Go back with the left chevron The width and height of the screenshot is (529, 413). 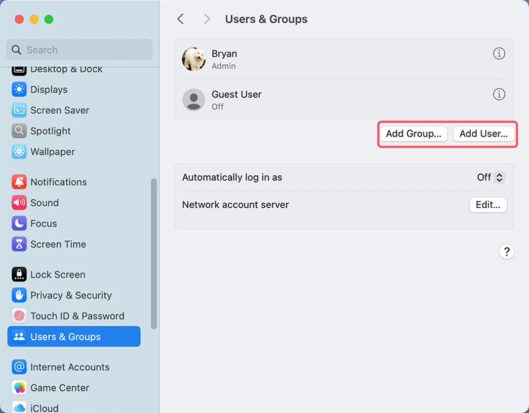[181, 19]
